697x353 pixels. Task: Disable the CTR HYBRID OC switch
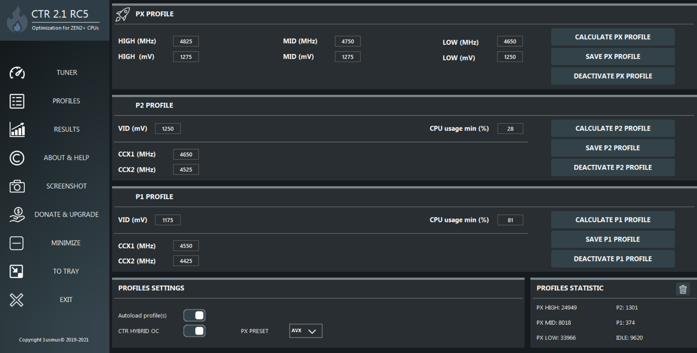(x=194, y=331)
